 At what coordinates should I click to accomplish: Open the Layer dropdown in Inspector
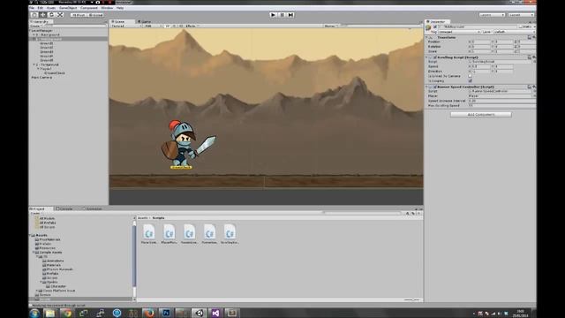514,32
